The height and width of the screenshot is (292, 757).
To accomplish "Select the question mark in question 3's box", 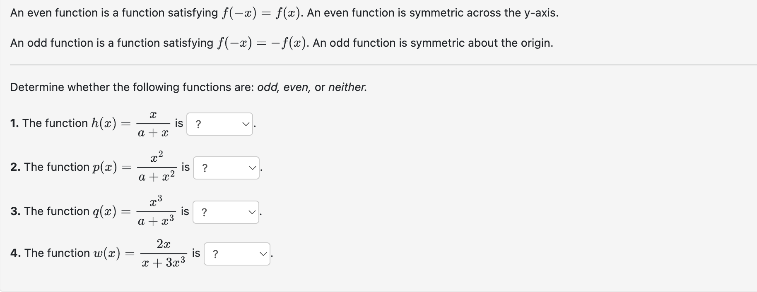I will [x=204, y=212].
